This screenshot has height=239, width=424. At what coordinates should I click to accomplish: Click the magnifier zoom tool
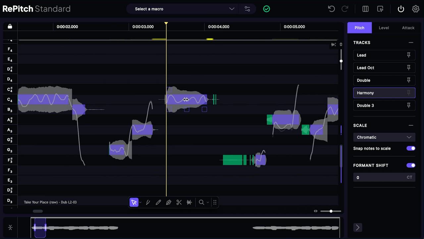point(201,202)
